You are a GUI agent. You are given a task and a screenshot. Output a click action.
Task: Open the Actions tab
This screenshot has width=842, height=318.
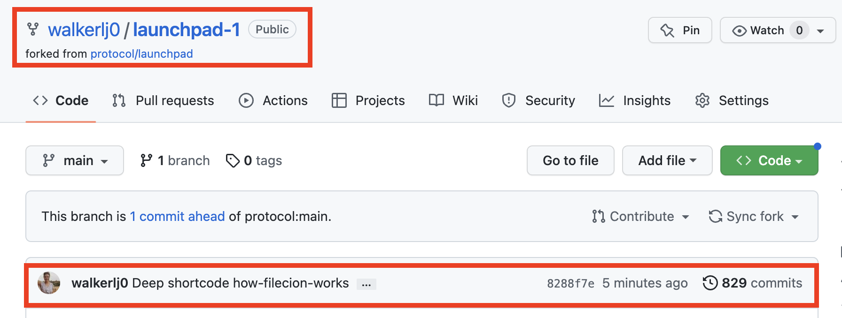(x=273, y=100)
